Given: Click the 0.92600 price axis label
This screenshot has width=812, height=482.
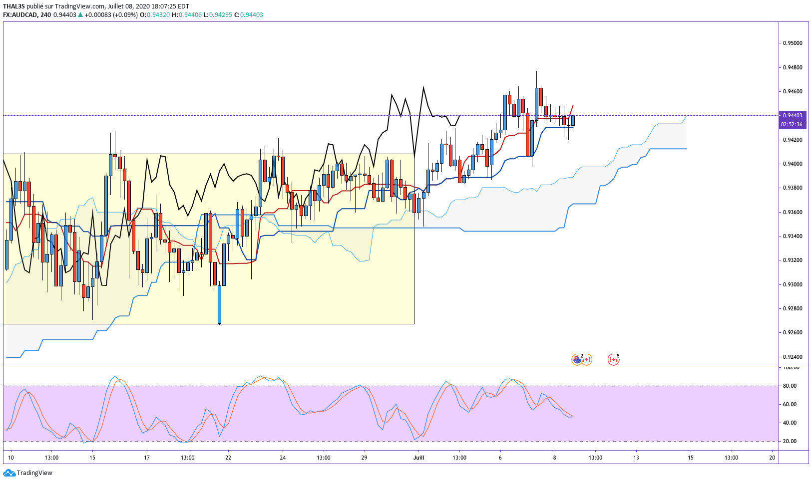Looking at the screenshot, I should [793, 332].
